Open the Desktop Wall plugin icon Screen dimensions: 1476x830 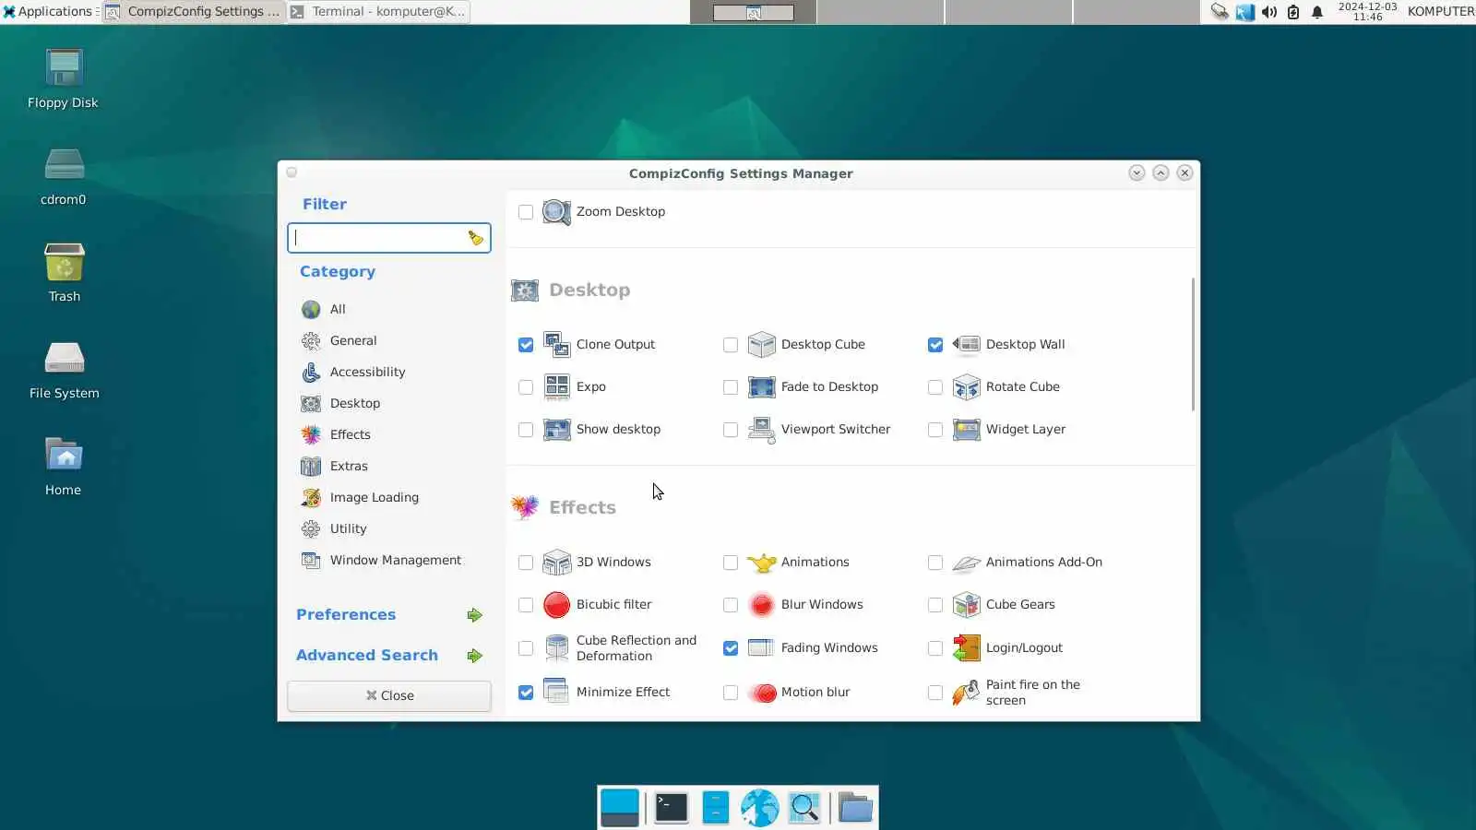pyautogui.click(x=966, y=344)
